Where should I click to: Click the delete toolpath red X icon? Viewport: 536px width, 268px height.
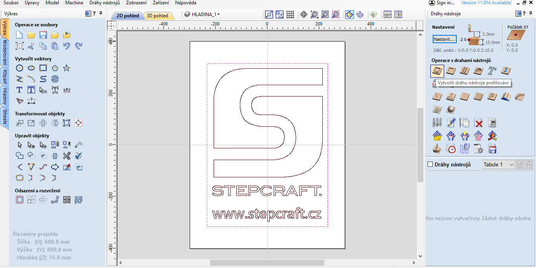pyautogui.click(x=478, y=123)
